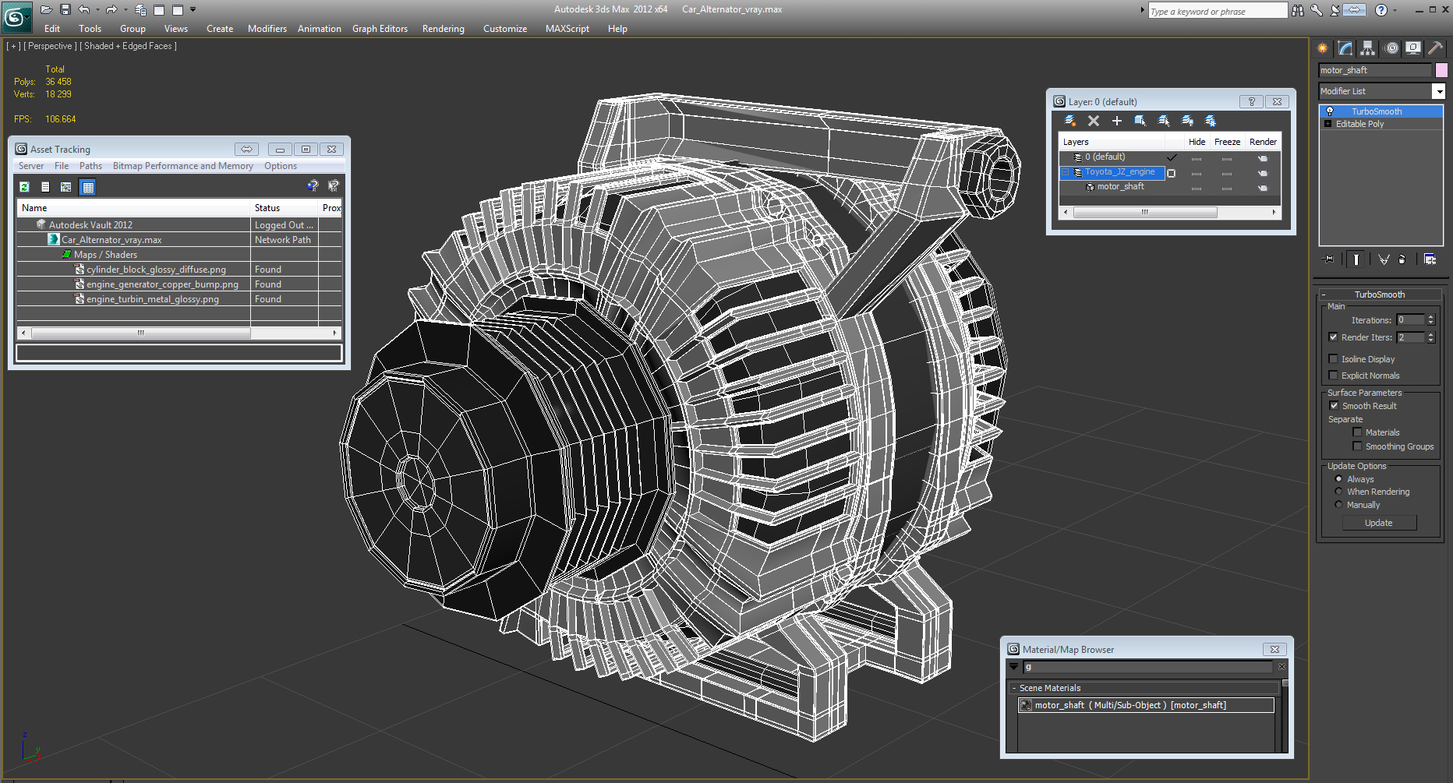This screenshot has width=1453, height=783.
Task: Open the Undo history dropdown arrow
Action: pos(97,10)
